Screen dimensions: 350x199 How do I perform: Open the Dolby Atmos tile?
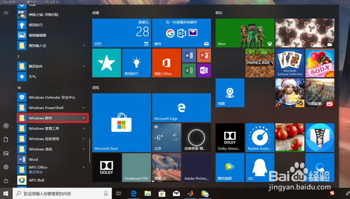pyautogui.click(x=230, y=138)
